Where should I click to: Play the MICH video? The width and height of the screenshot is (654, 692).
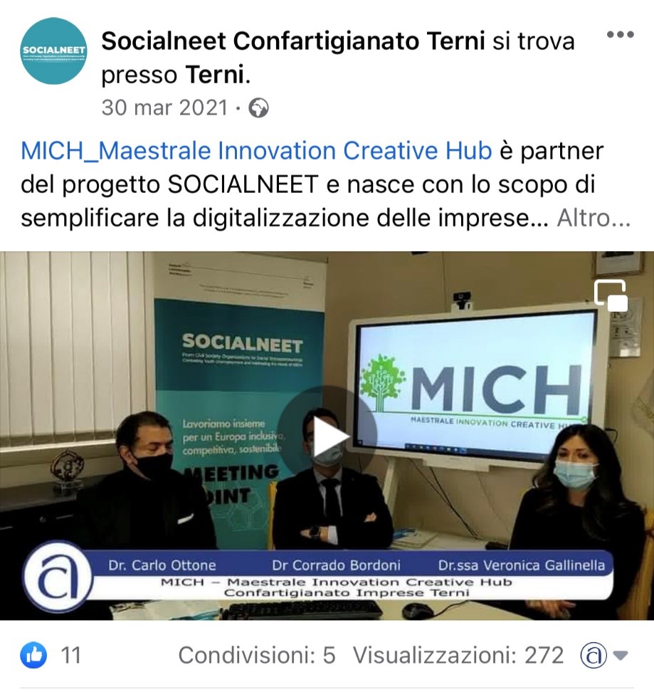click(327, 436)
